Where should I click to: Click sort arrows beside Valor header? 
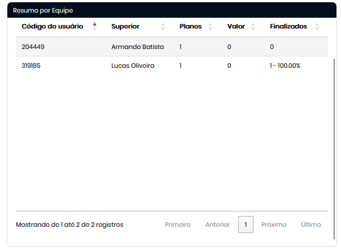tap(253, 26)
